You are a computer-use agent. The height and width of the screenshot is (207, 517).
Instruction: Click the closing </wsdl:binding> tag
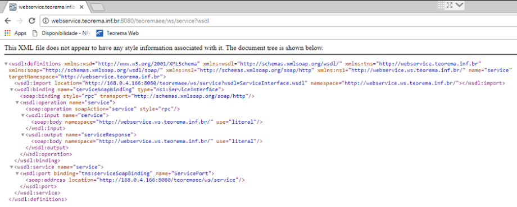(37, 161)
